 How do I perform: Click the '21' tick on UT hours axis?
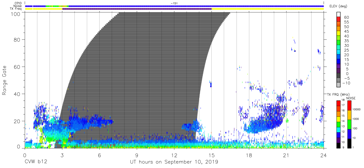coord(286,155)
